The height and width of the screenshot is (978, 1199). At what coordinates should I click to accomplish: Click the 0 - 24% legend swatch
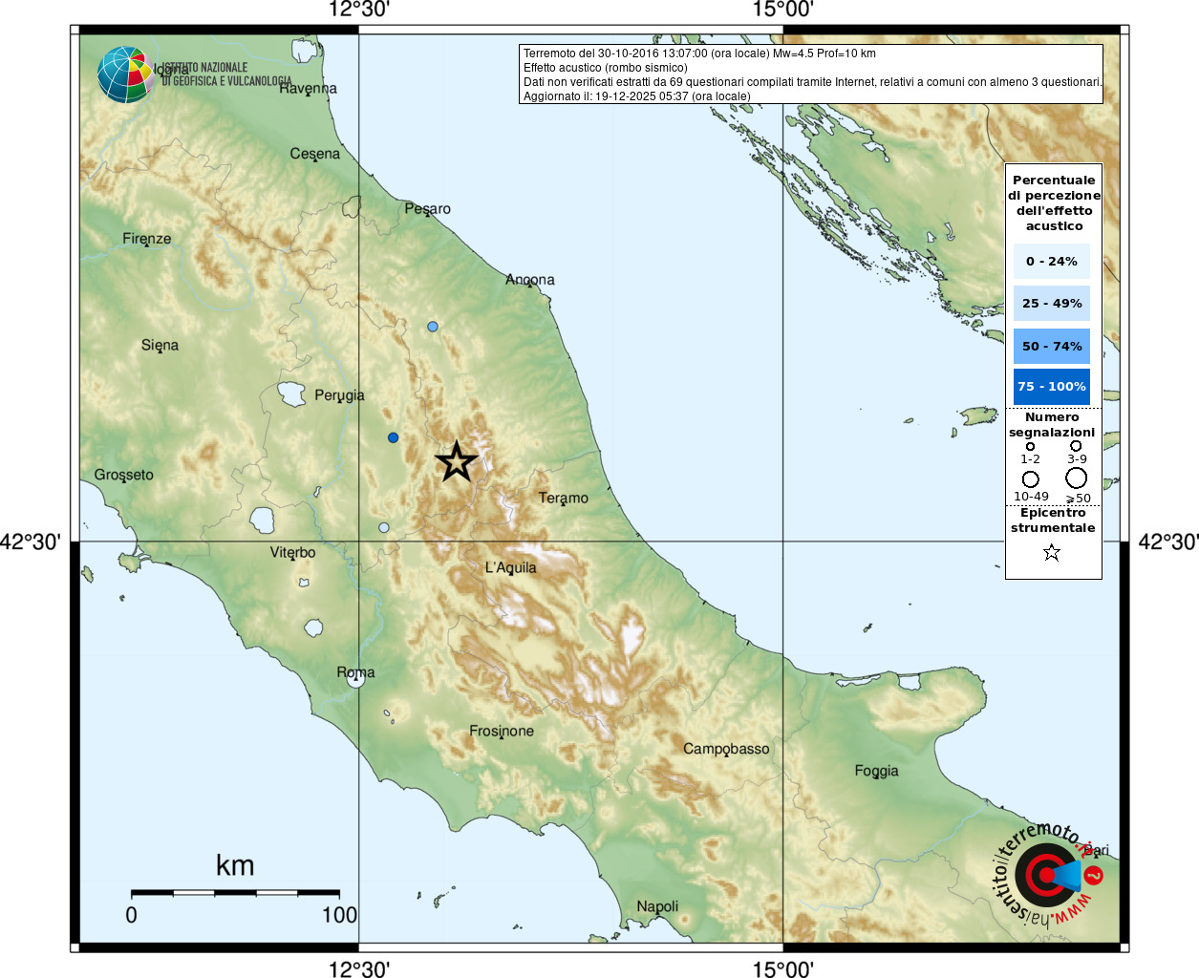coord(1052,261)
